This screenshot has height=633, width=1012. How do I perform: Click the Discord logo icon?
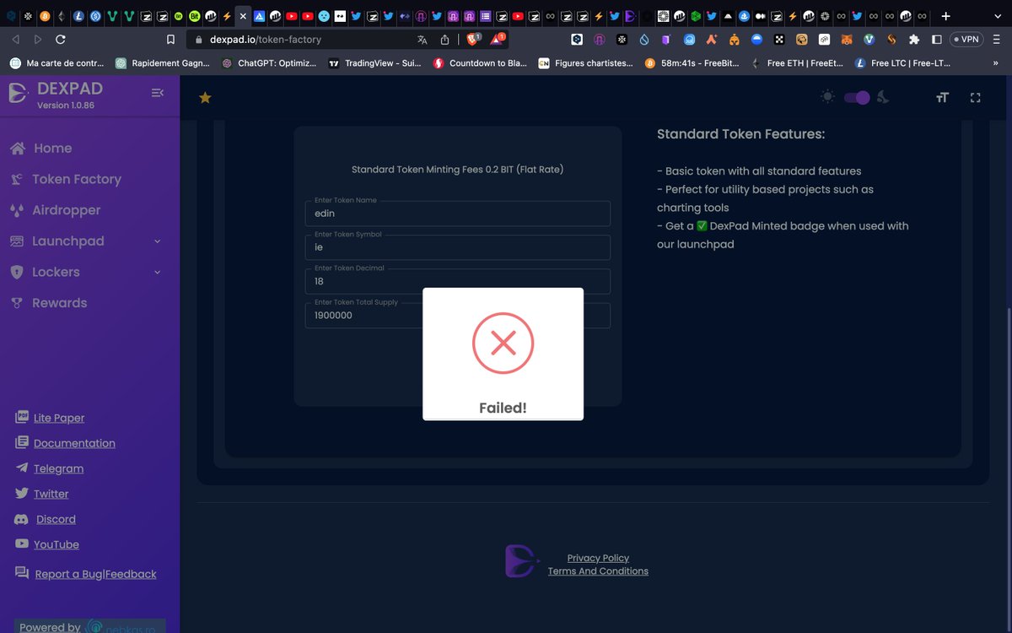coord(21,518)
